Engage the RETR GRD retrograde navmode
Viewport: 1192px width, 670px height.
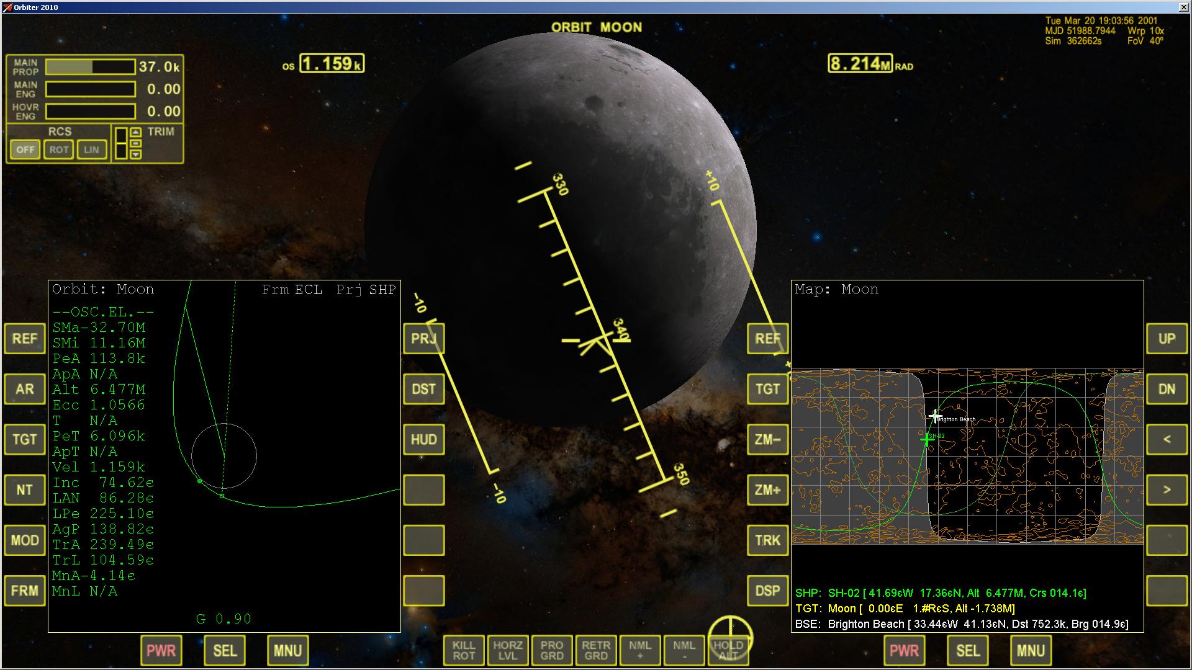click(x=596, y=650)
